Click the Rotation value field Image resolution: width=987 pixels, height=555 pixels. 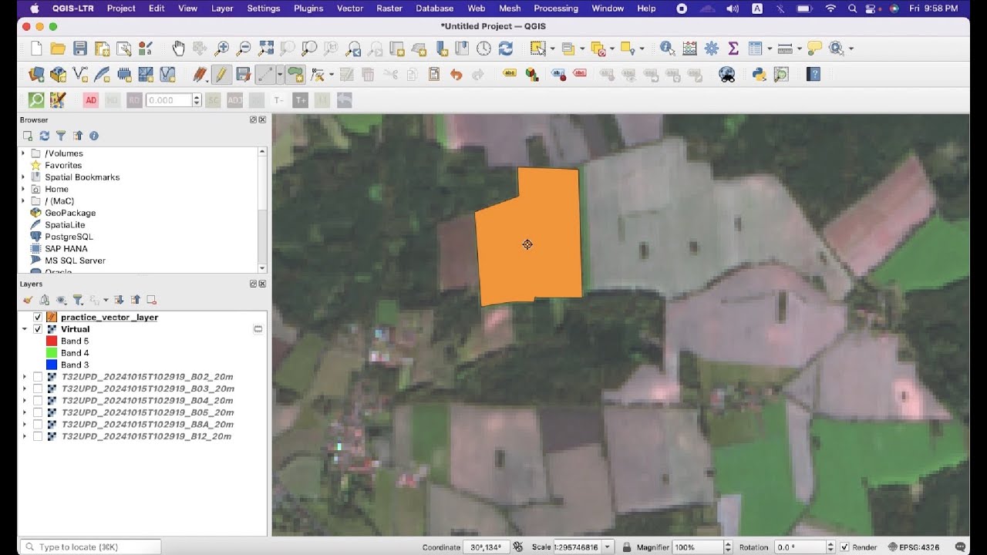pos(799,547)
